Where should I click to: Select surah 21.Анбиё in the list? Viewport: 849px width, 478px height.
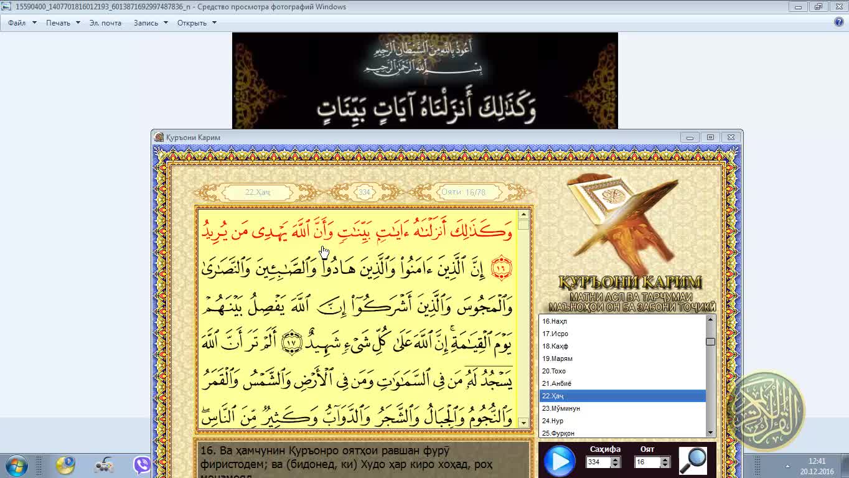pos(622,383)
